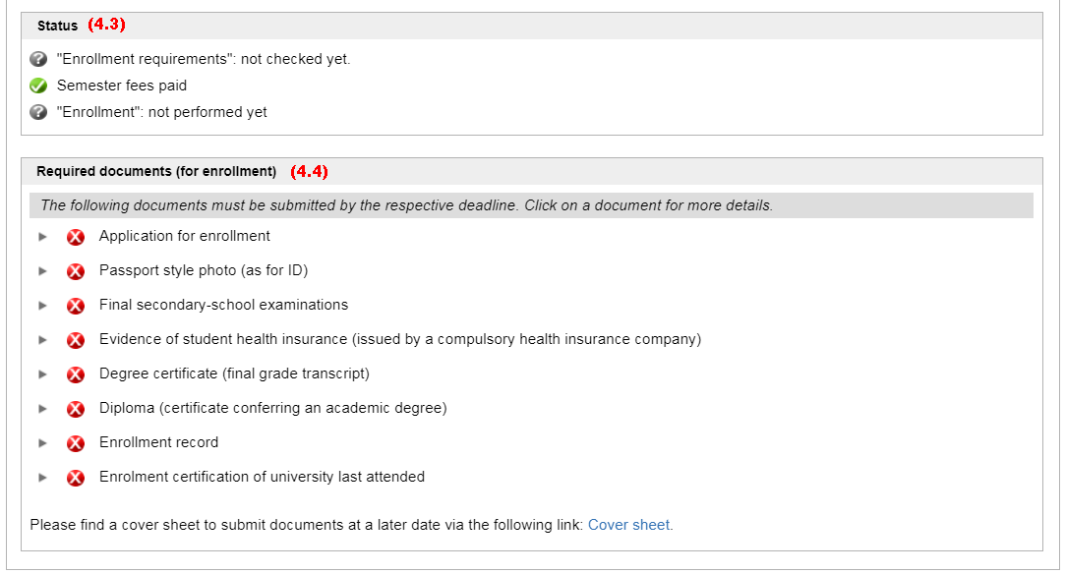
Task: Open Diploma document details
Action: 272,408
